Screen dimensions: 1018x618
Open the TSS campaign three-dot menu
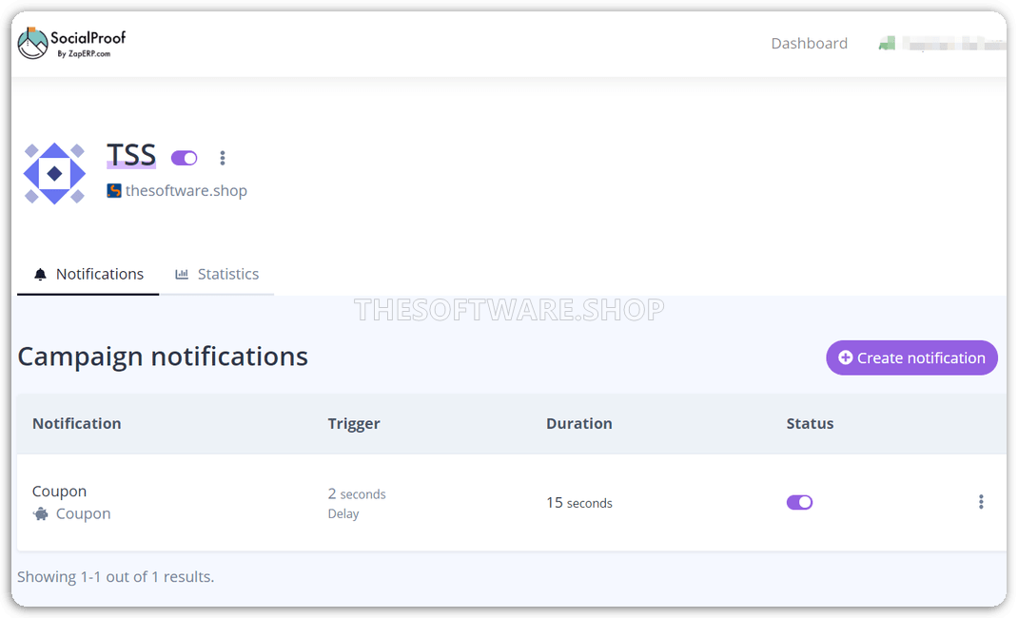(x=223, y=158)
